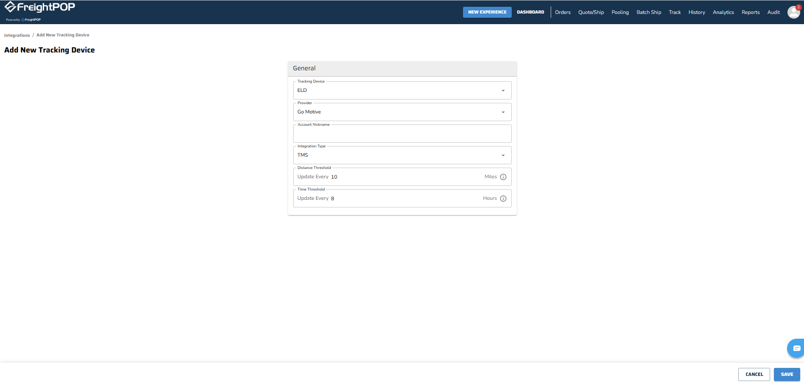The height and width of the screenshot is (384, 804).
Task: Open the chat support bubble
Action: tap(796, 348)
